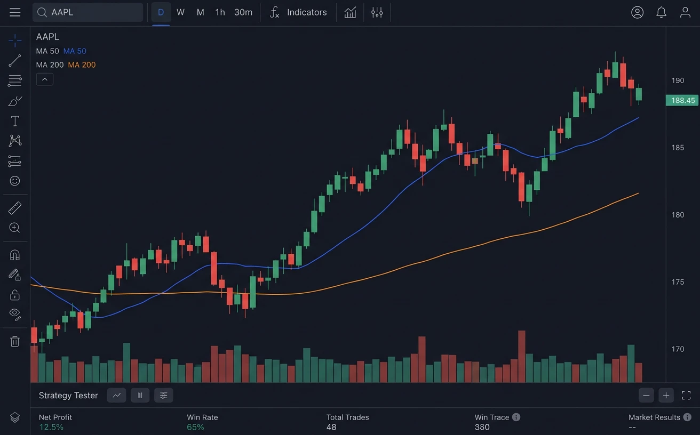The height and width of the screenshot is (435, 700).
Task: Open the user silhouette icon
Action: (685, 12)
